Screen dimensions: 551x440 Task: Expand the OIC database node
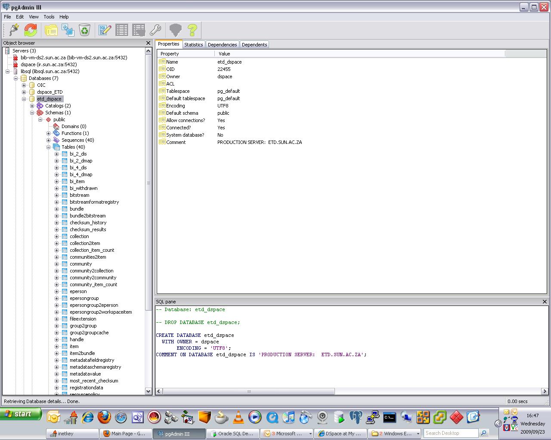[x=24, y=85]
